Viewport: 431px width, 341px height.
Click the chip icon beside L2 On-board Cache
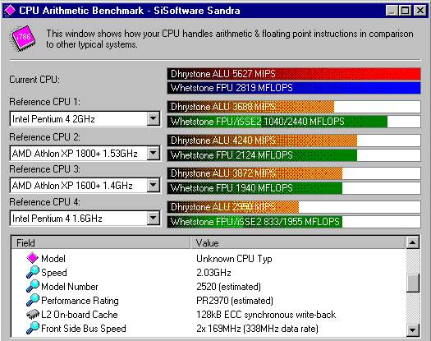[x=33, y=315]
